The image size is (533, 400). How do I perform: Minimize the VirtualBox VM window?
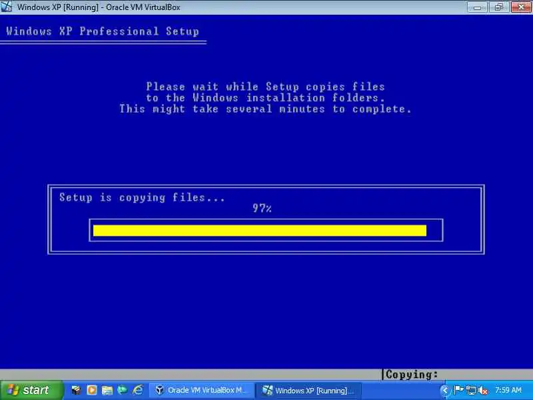477,7
